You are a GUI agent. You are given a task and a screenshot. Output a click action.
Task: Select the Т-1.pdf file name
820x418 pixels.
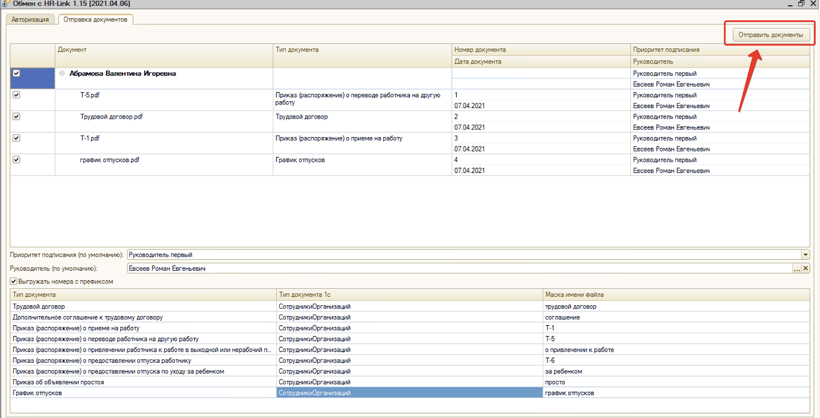tap(90, 138)
